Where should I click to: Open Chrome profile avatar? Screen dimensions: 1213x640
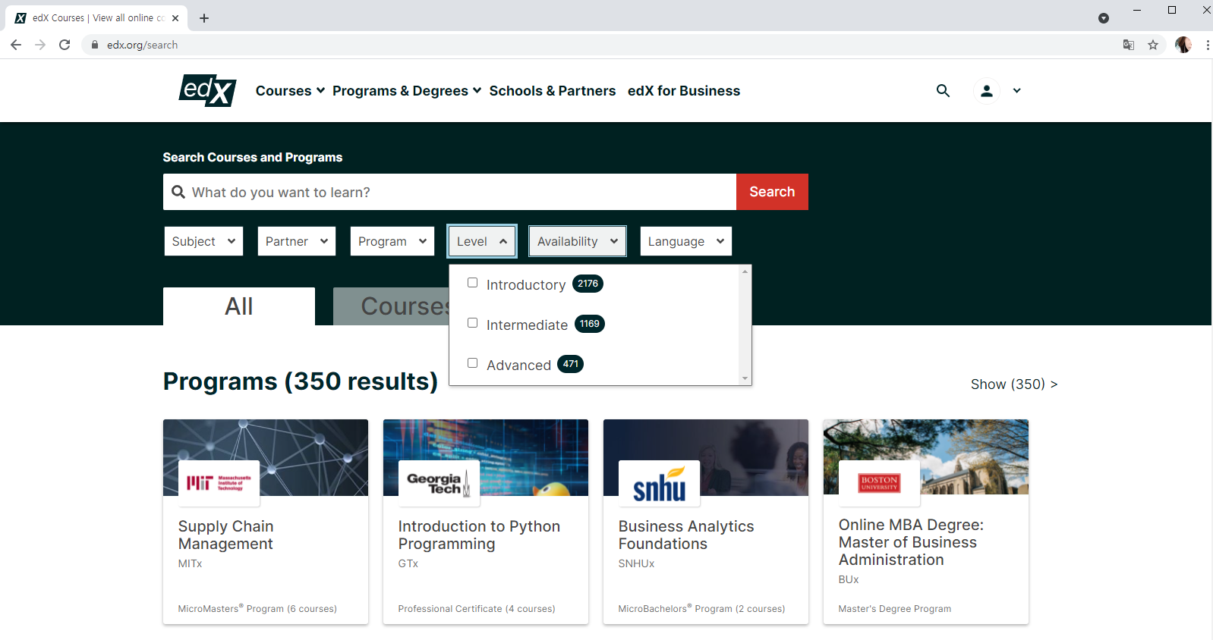pos(1183,45)
